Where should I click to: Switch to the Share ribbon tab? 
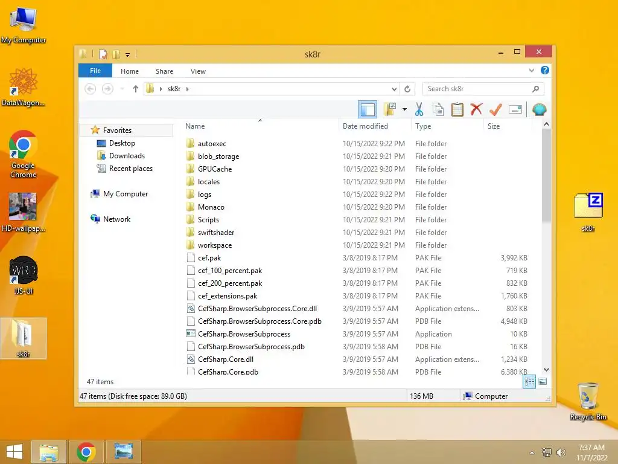coord(164,71)
